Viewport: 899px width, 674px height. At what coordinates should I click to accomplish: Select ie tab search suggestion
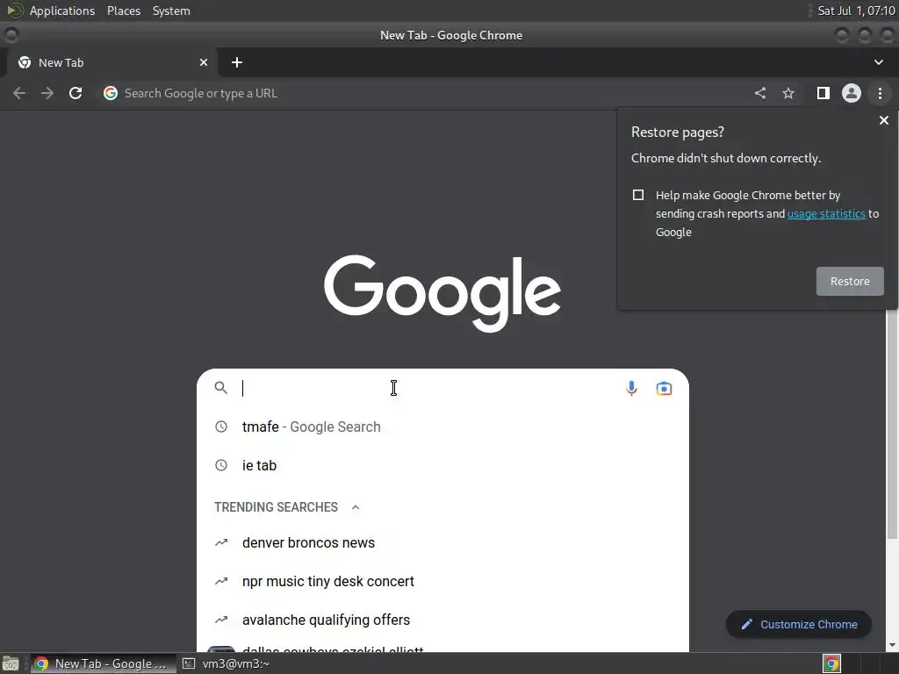[442, 465]
